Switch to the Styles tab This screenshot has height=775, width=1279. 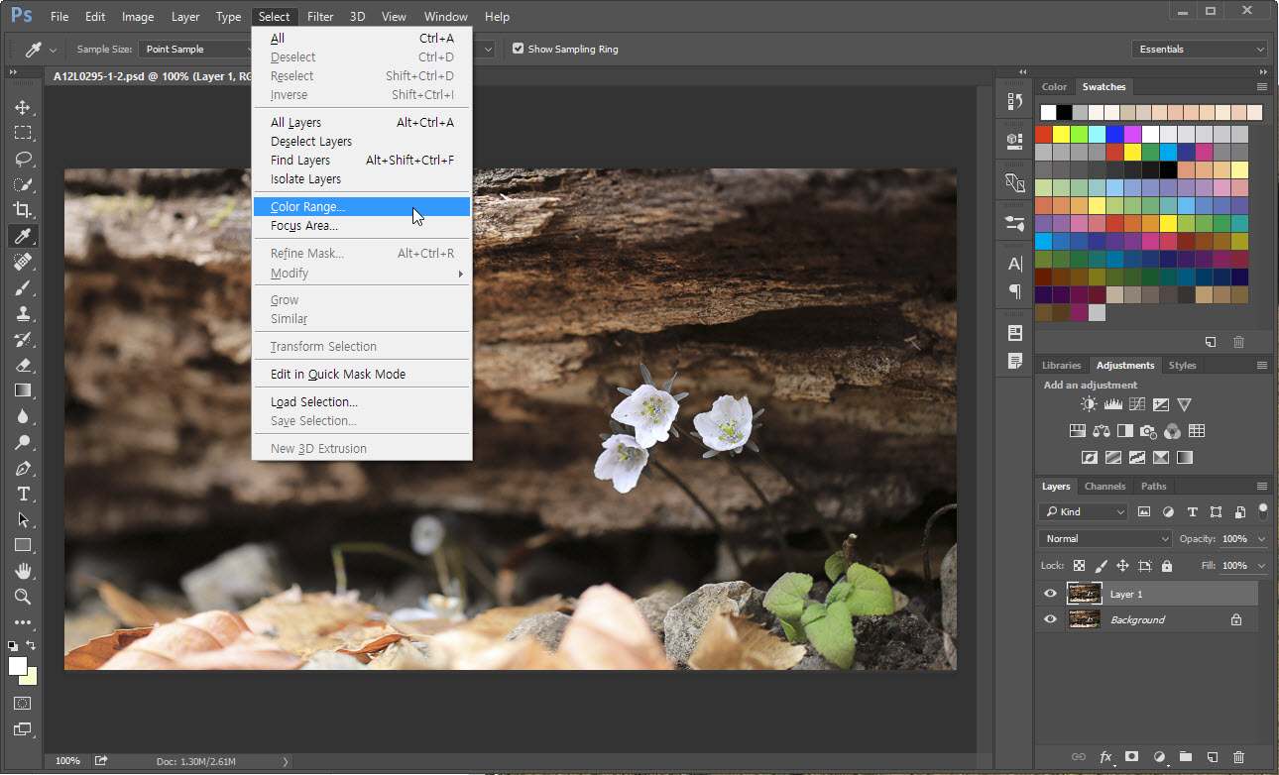(1182, 366)
